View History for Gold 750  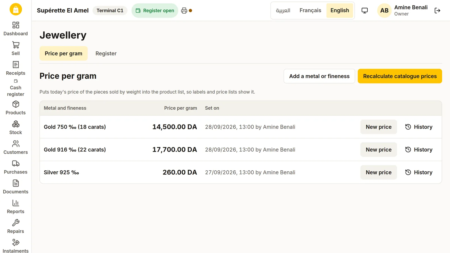coord(418,127)
